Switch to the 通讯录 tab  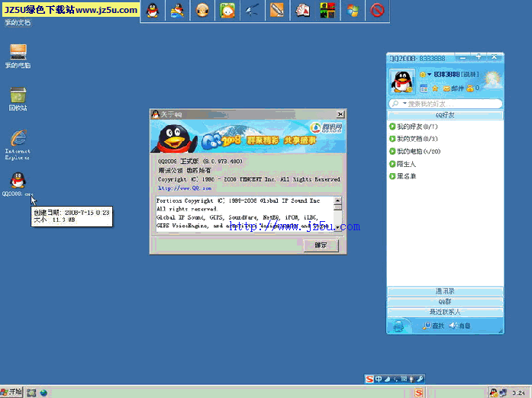[x=445, y=291]
